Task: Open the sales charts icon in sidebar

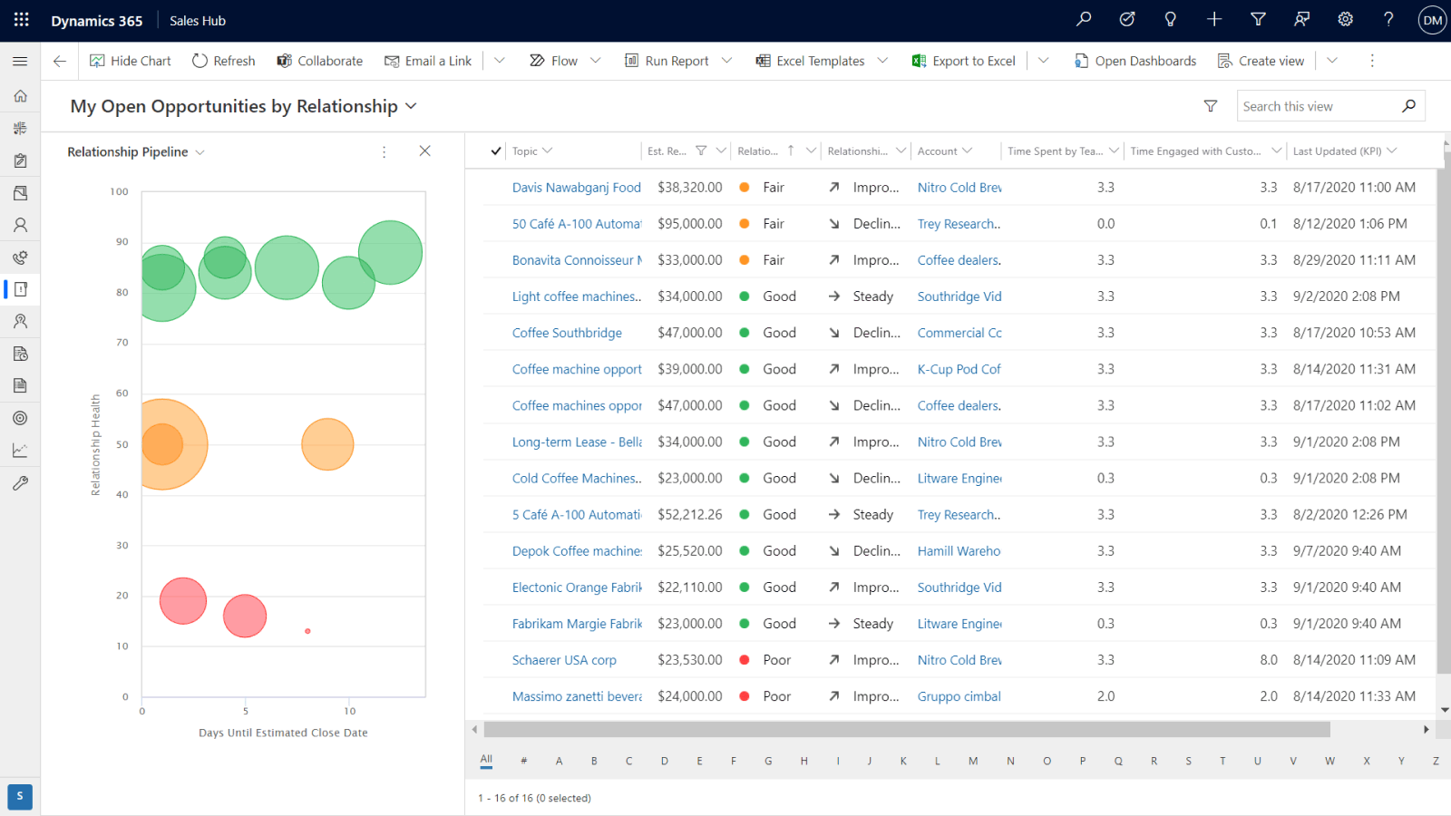Action: click(20, 450)
